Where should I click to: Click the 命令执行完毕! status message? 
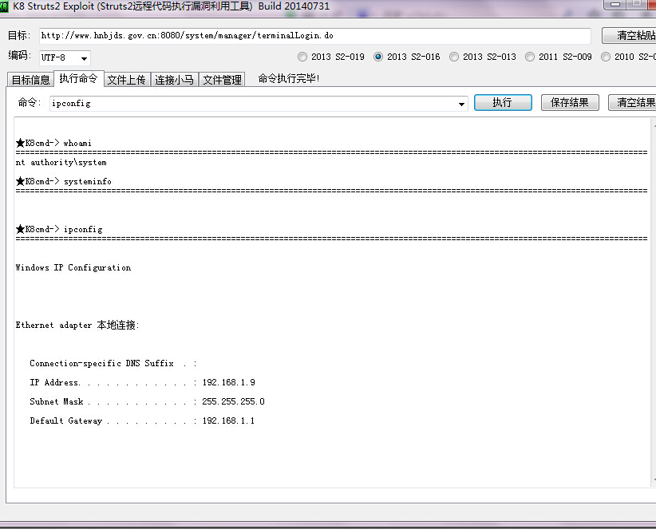point(289,78)
